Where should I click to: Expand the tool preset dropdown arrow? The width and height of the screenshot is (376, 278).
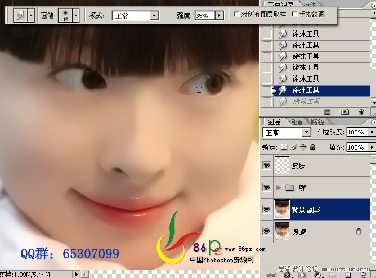click(x=31, y=16)
